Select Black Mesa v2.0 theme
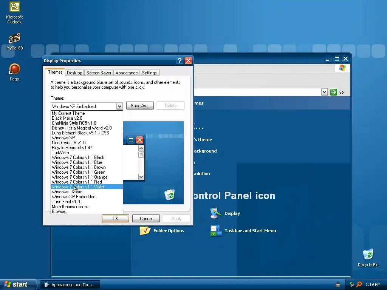The image size is (387, 290). point(87,118)
